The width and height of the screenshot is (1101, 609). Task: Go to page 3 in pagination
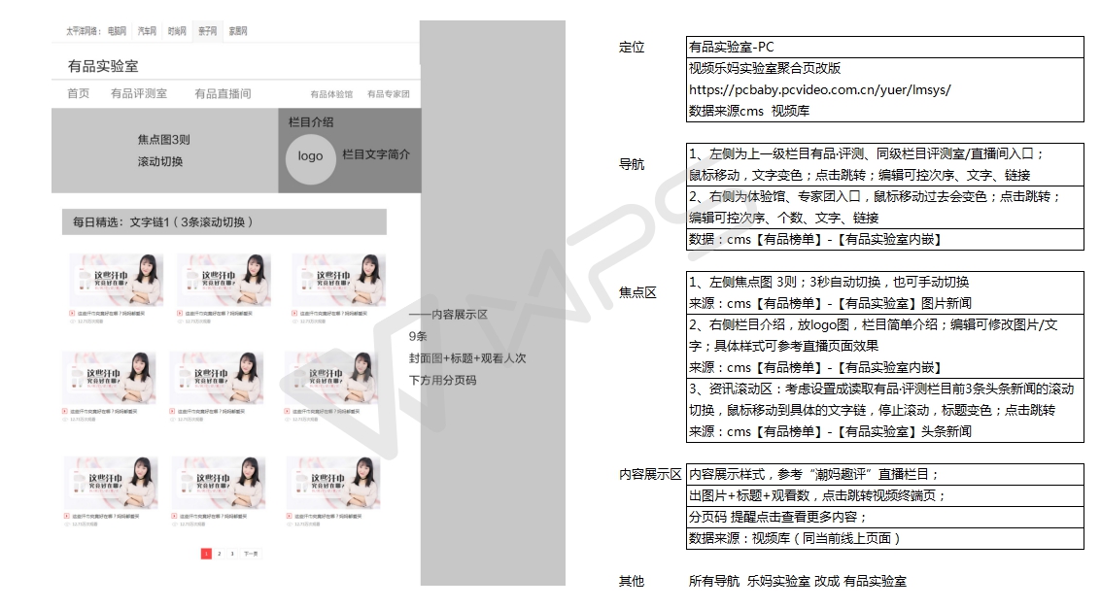click(x=232, y=554)
